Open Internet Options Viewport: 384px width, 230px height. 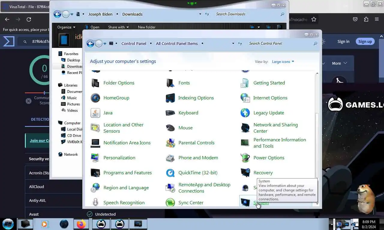(264, 98)
